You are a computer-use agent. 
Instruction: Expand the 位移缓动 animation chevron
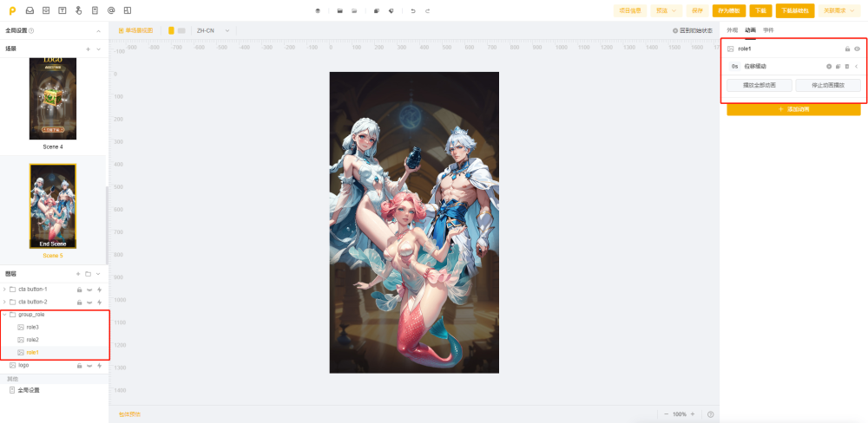coord(857,67)
